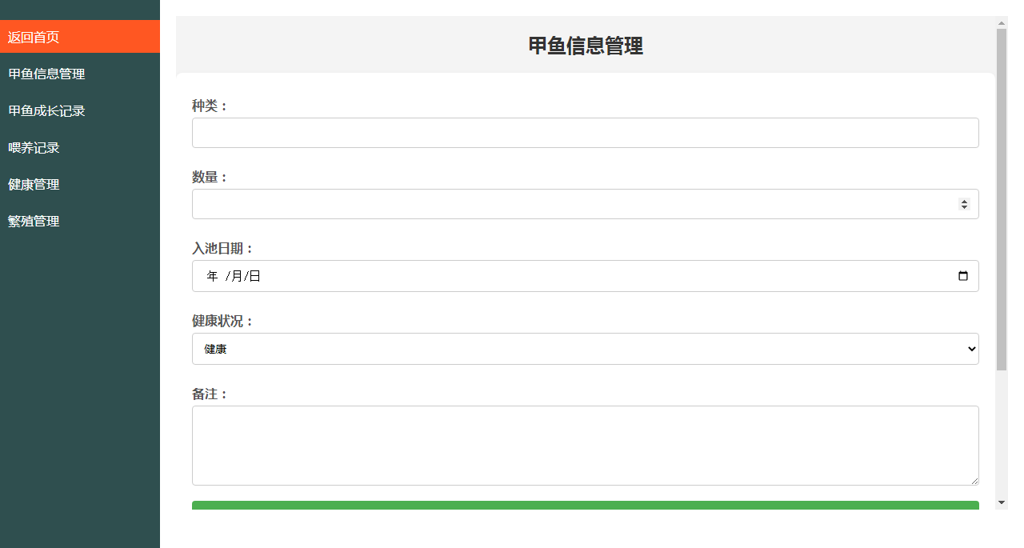Select the 年 segment of the date field

point(212,276)
